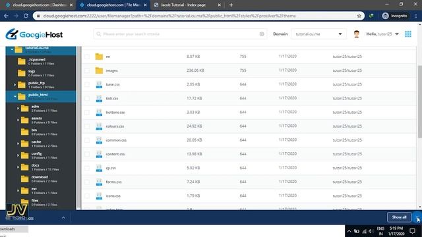Open browser three-dot menu

coord(416,16)
